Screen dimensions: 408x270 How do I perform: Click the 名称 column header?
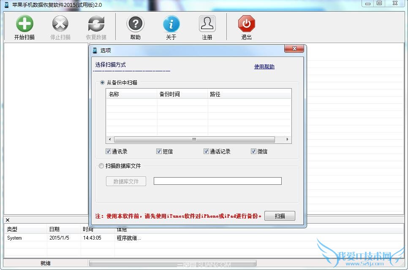pyautogui.click(x=131, y=94)
